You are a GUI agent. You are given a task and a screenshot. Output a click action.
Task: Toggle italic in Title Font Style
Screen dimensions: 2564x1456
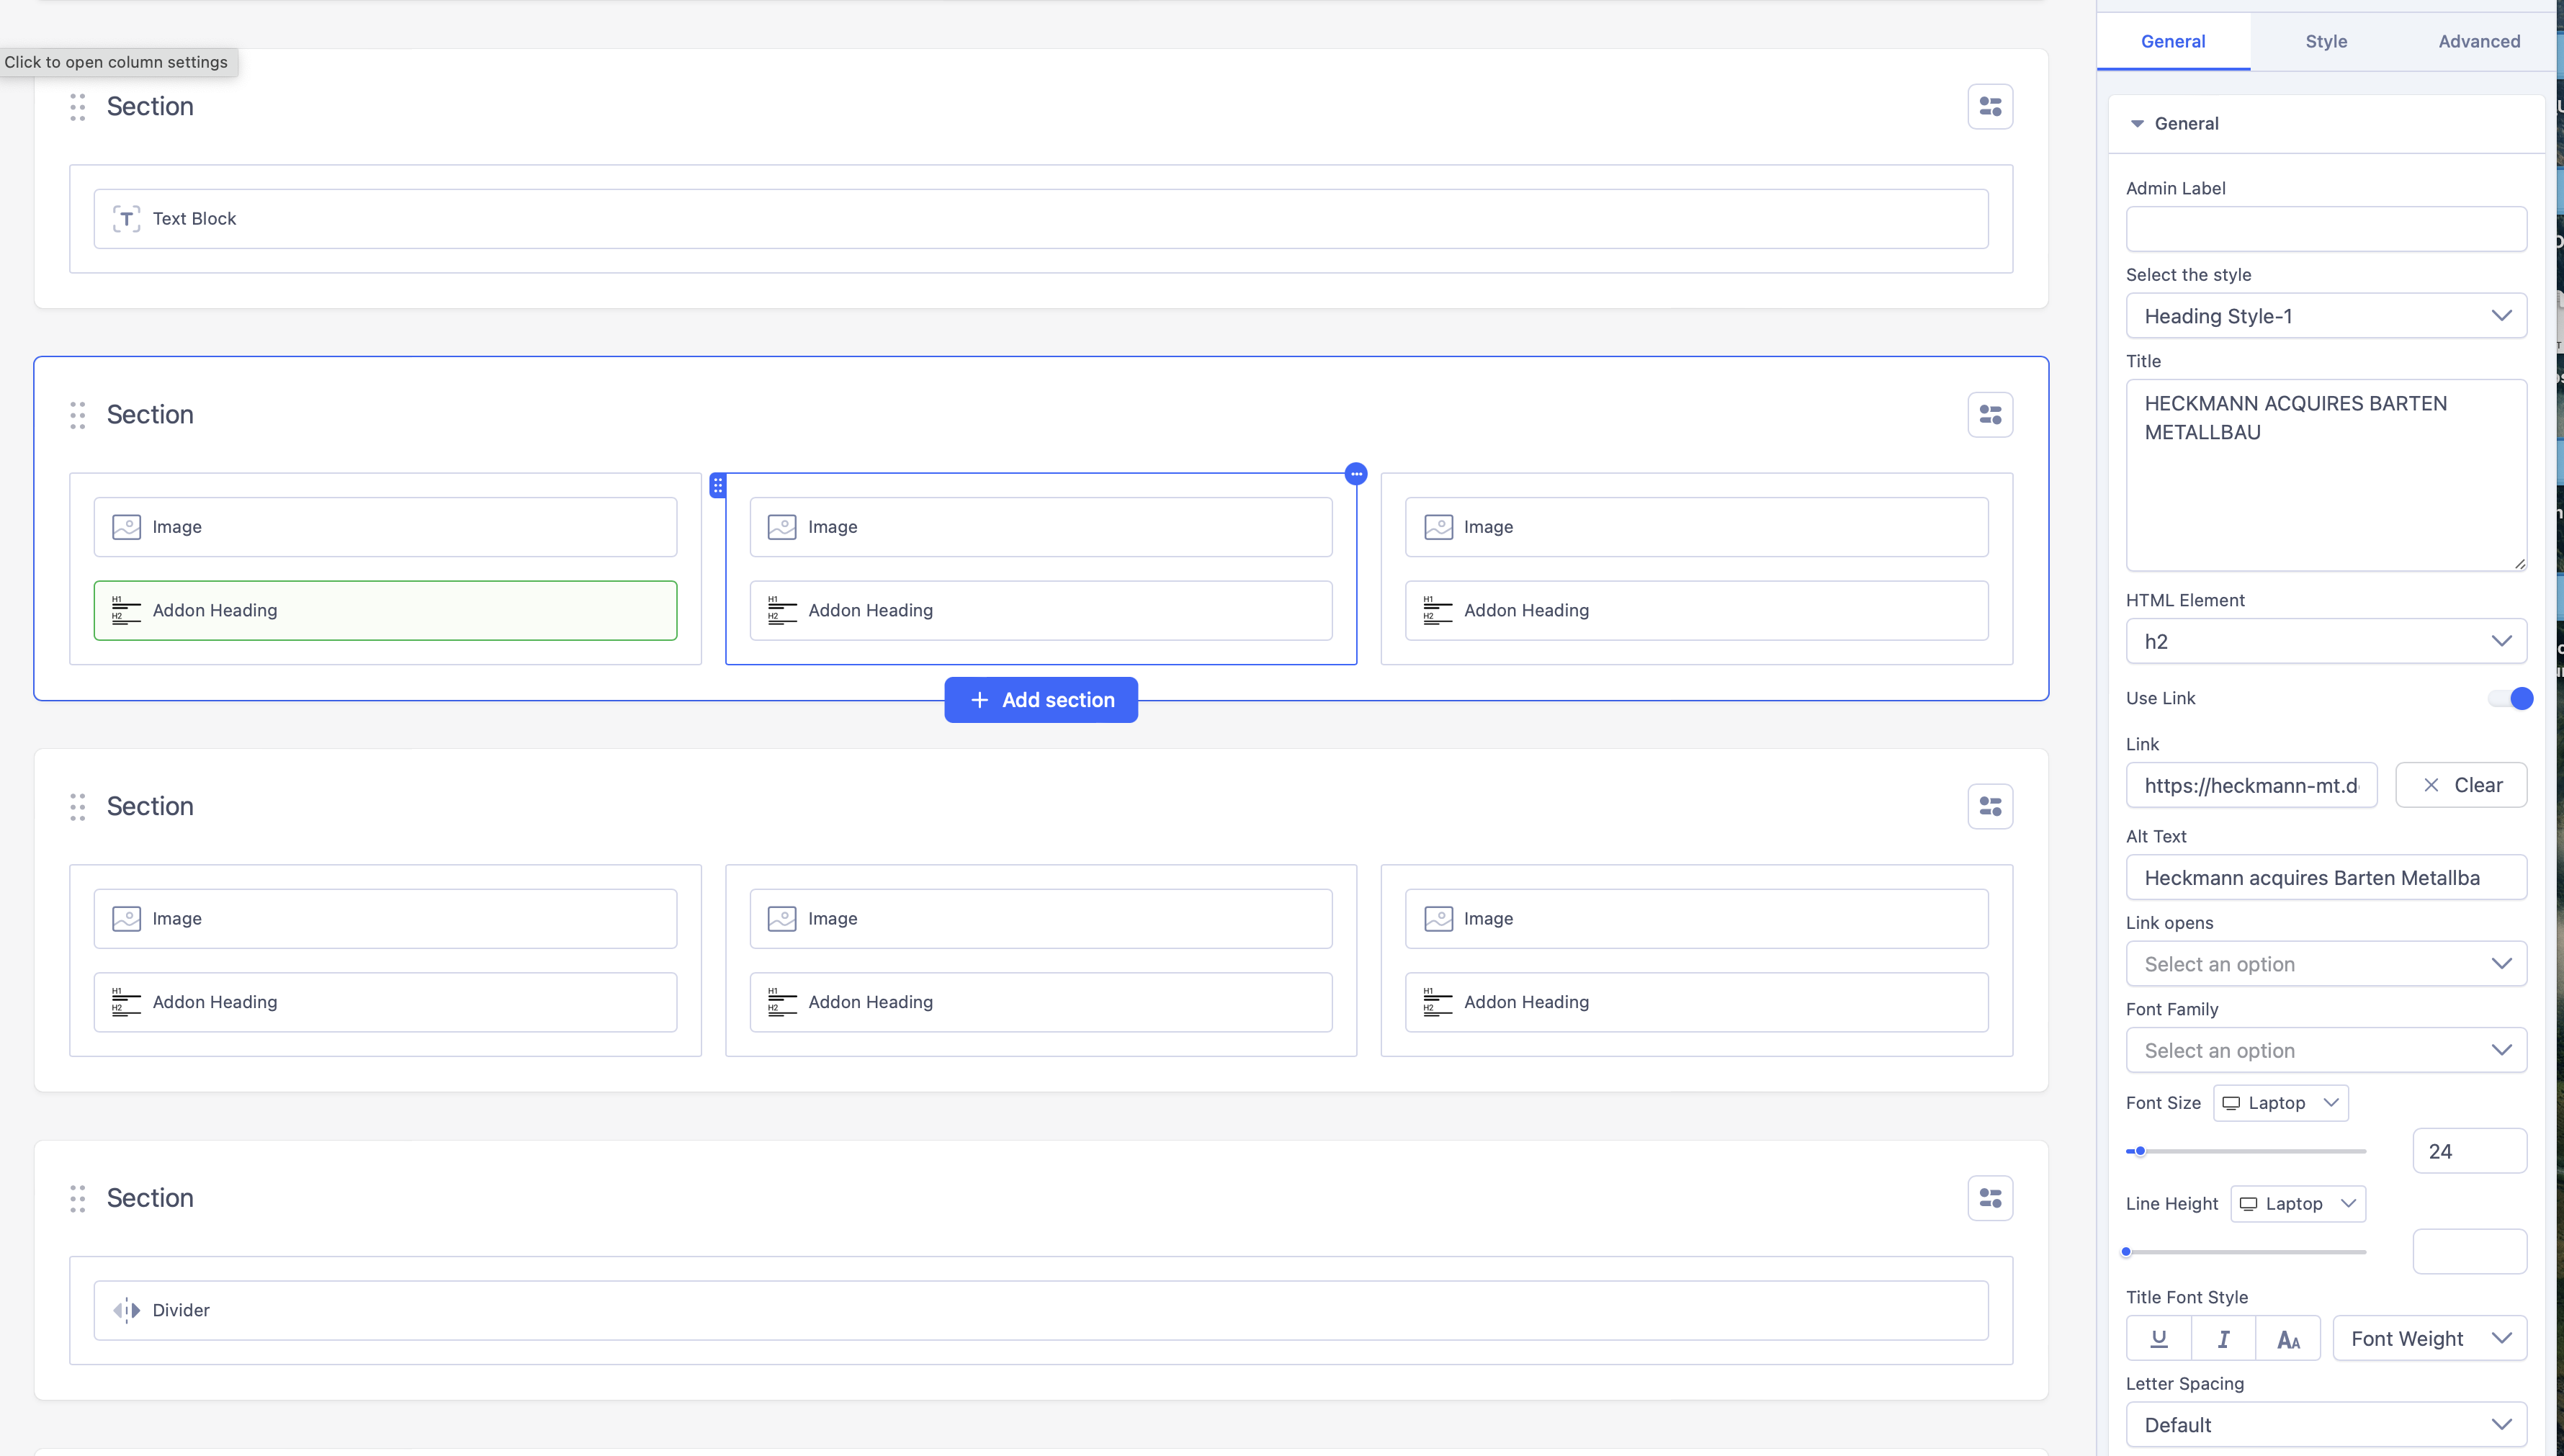[x=2223, y=1338]
